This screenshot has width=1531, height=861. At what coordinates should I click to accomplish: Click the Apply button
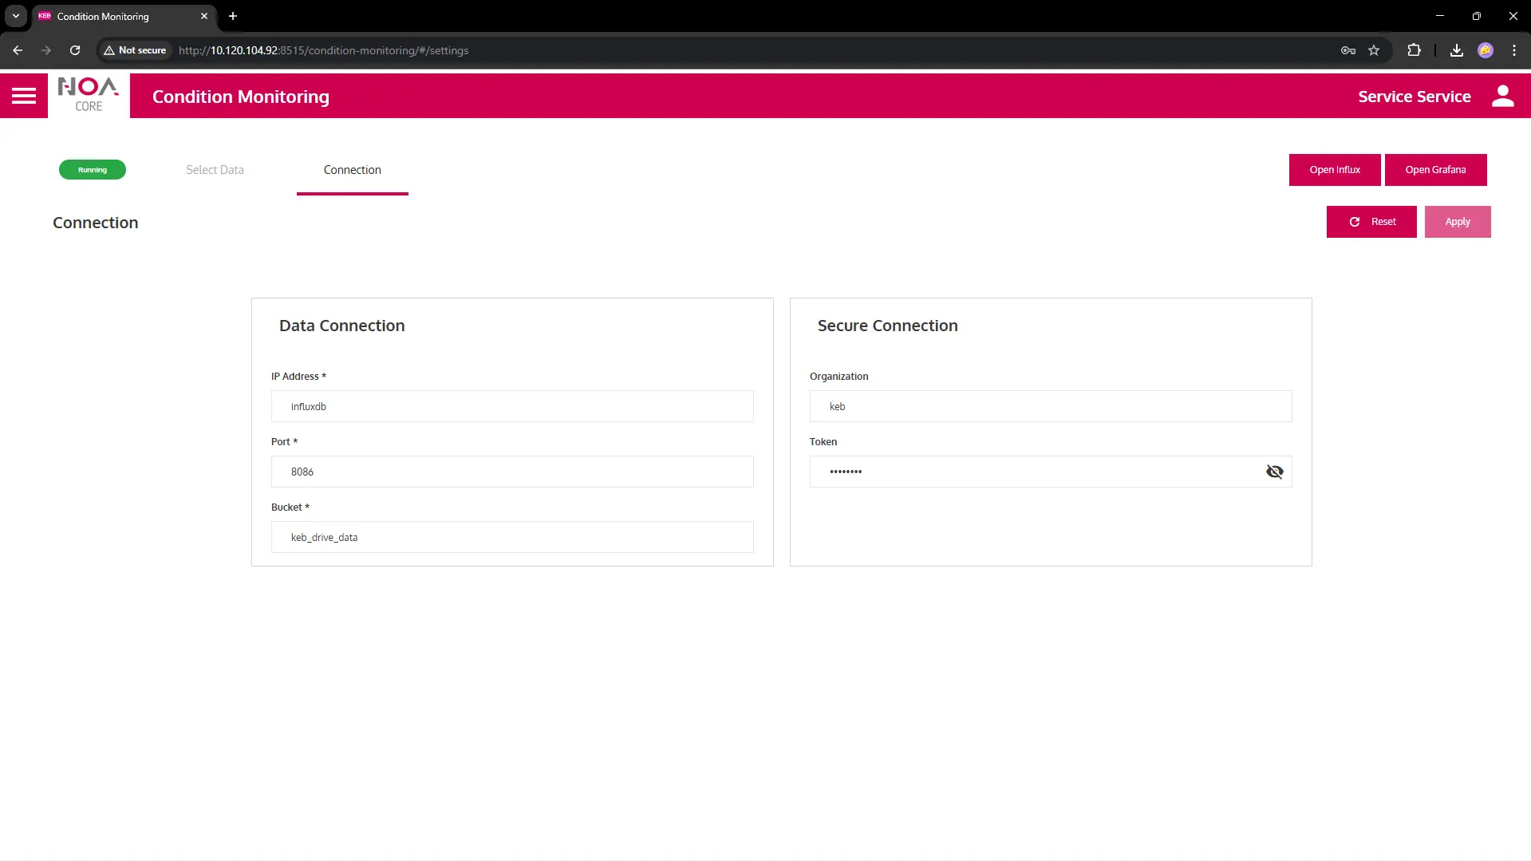[x=1457, y=222]
